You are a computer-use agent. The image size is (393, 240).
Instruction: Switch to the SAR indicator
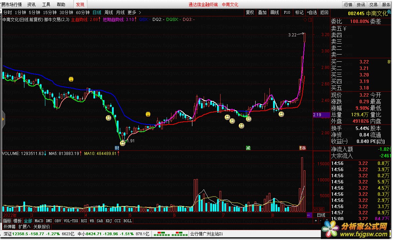(x=100, y=221)
